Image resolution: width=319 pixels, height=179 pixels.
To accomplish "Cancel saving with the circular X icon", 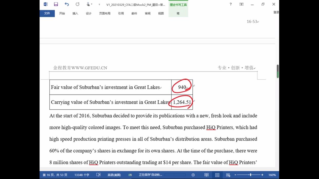I will (193, 175).
